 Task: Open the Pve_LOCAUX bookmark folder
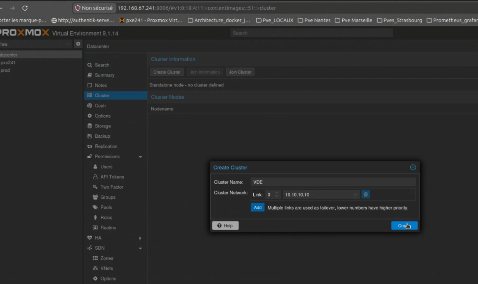point(274,20)
